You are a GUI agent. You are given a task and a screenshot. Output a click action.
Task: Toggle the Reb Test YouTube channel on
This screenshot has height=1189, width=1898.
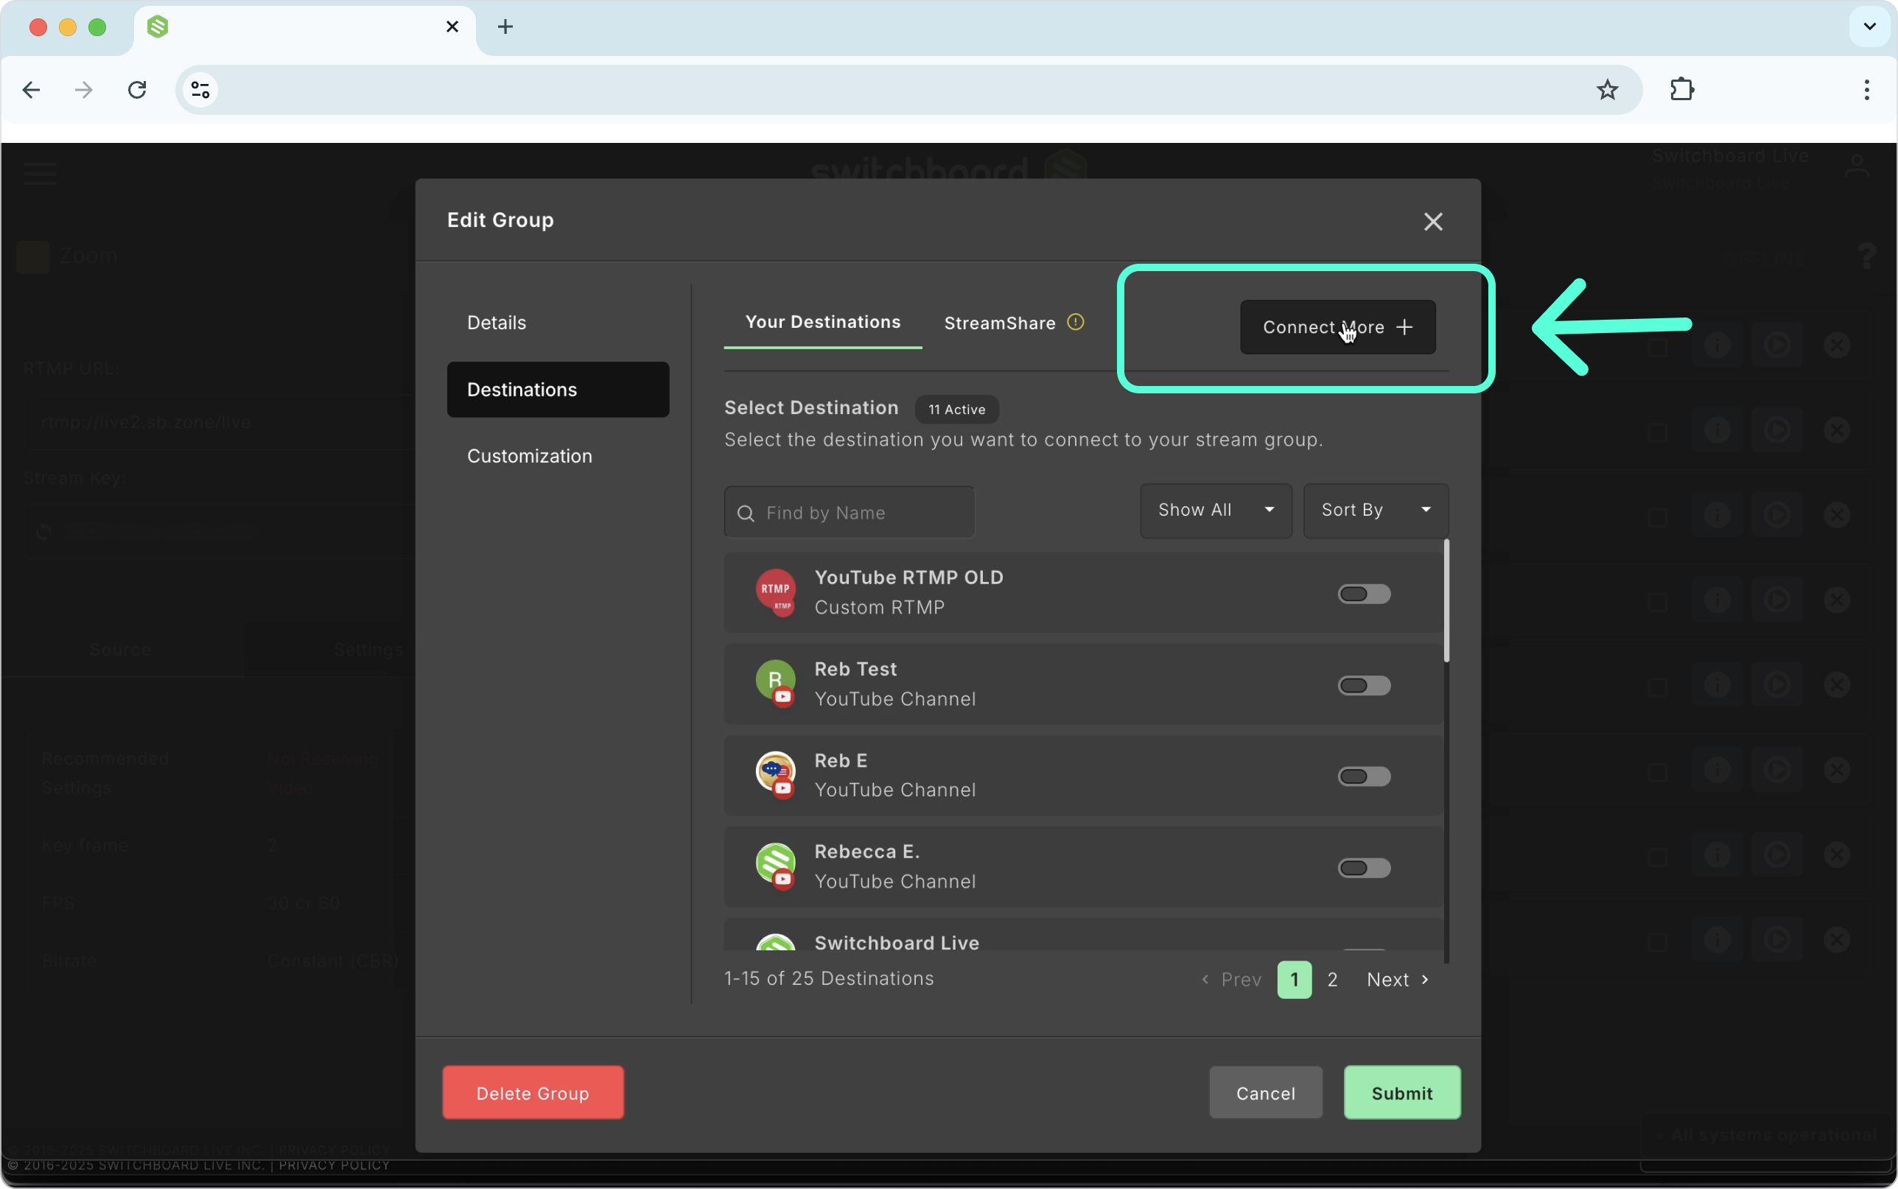click(1364, 686)
